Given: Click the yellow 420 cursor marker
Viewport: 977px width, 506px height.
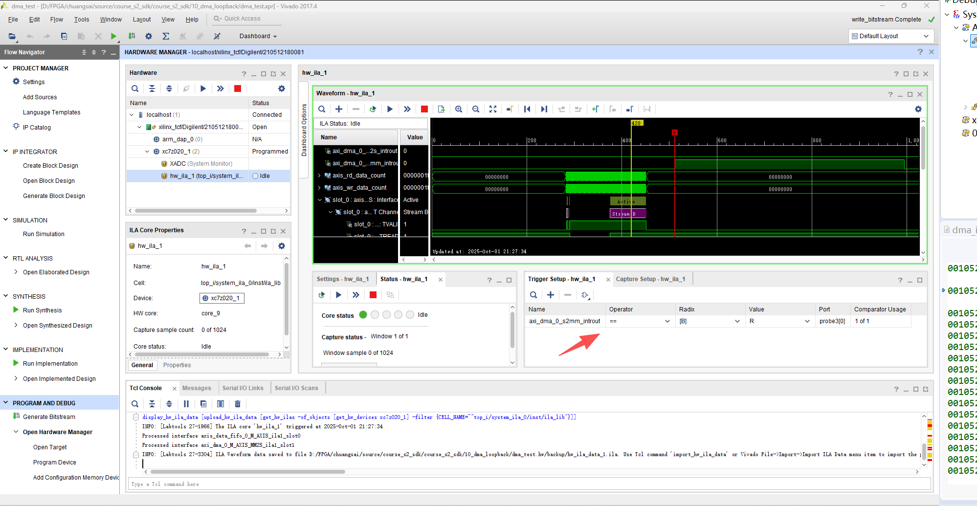Looking at the screenshot, I should [x=636, y=123].
